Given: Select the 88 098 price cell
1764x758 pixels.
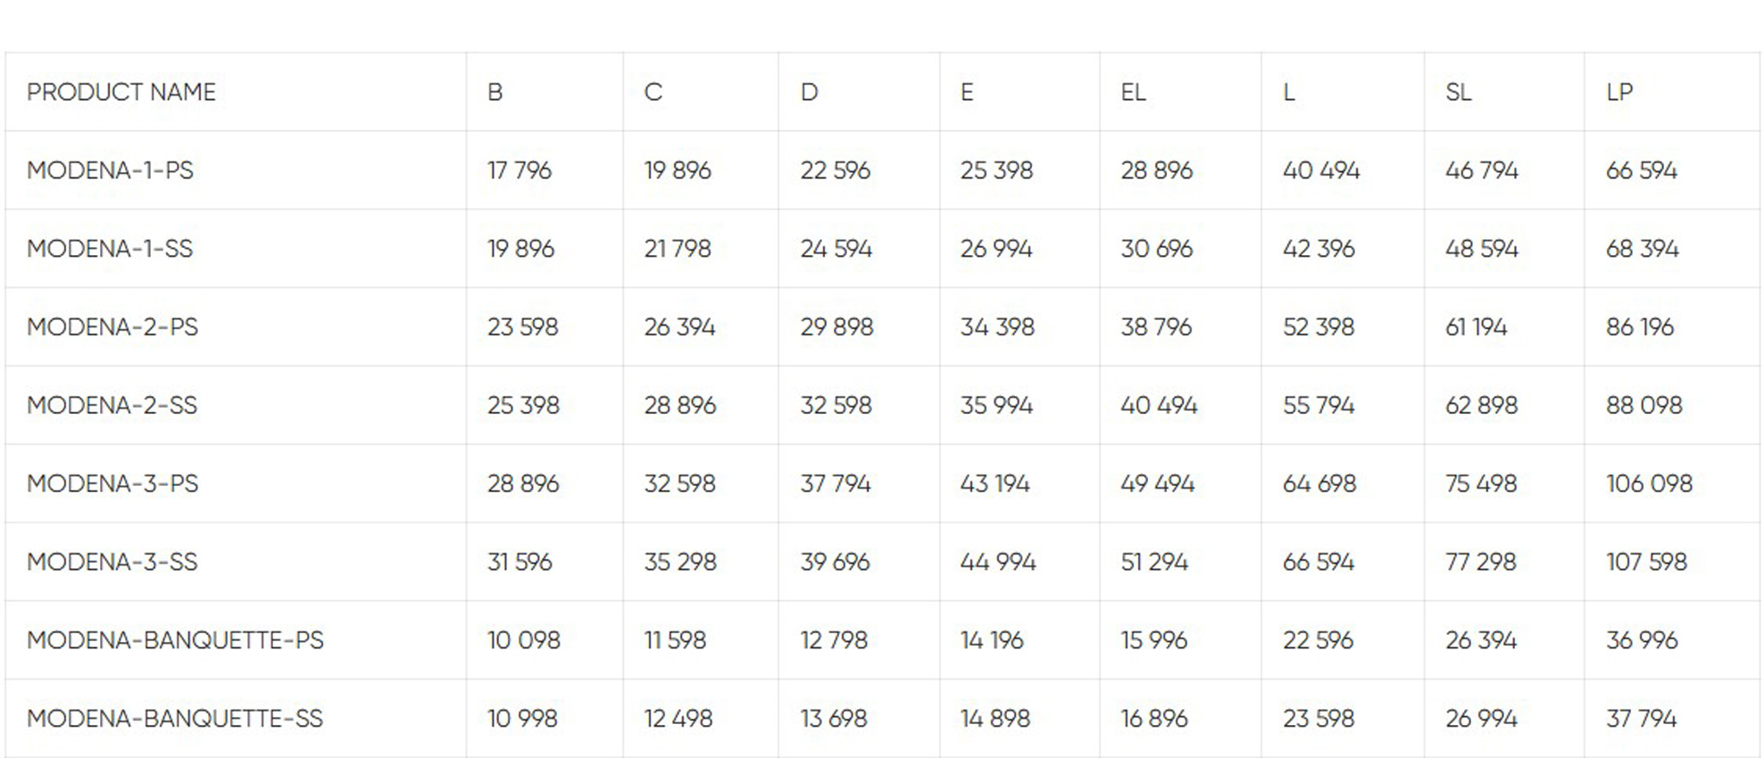Looking at the screenshot, I should 1643,406.
